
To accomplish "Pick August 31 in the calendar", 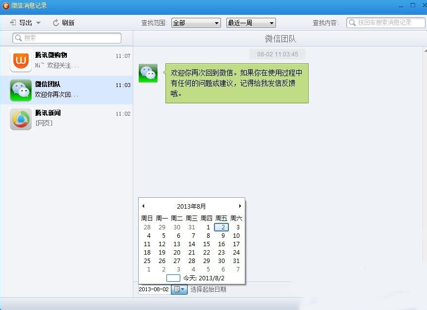I will (236, 261).
